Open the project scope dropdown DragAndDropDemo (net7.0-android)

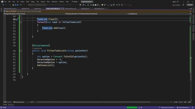point(34,14)
